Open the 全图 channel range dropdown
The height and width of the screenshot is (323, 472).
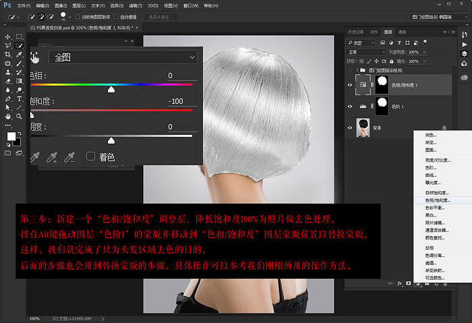pos(123,57)
